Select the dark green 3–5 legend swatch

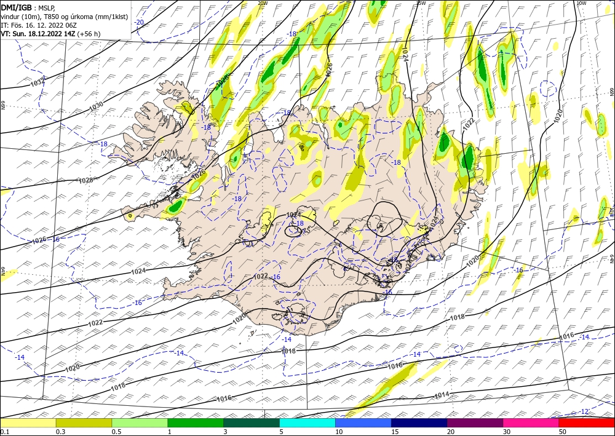click(252, 422)
